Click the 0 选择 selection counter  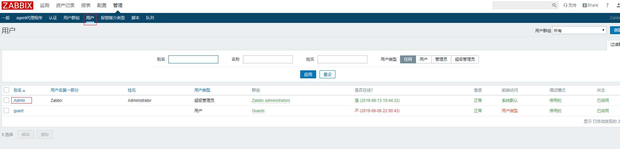click(7, 135)
